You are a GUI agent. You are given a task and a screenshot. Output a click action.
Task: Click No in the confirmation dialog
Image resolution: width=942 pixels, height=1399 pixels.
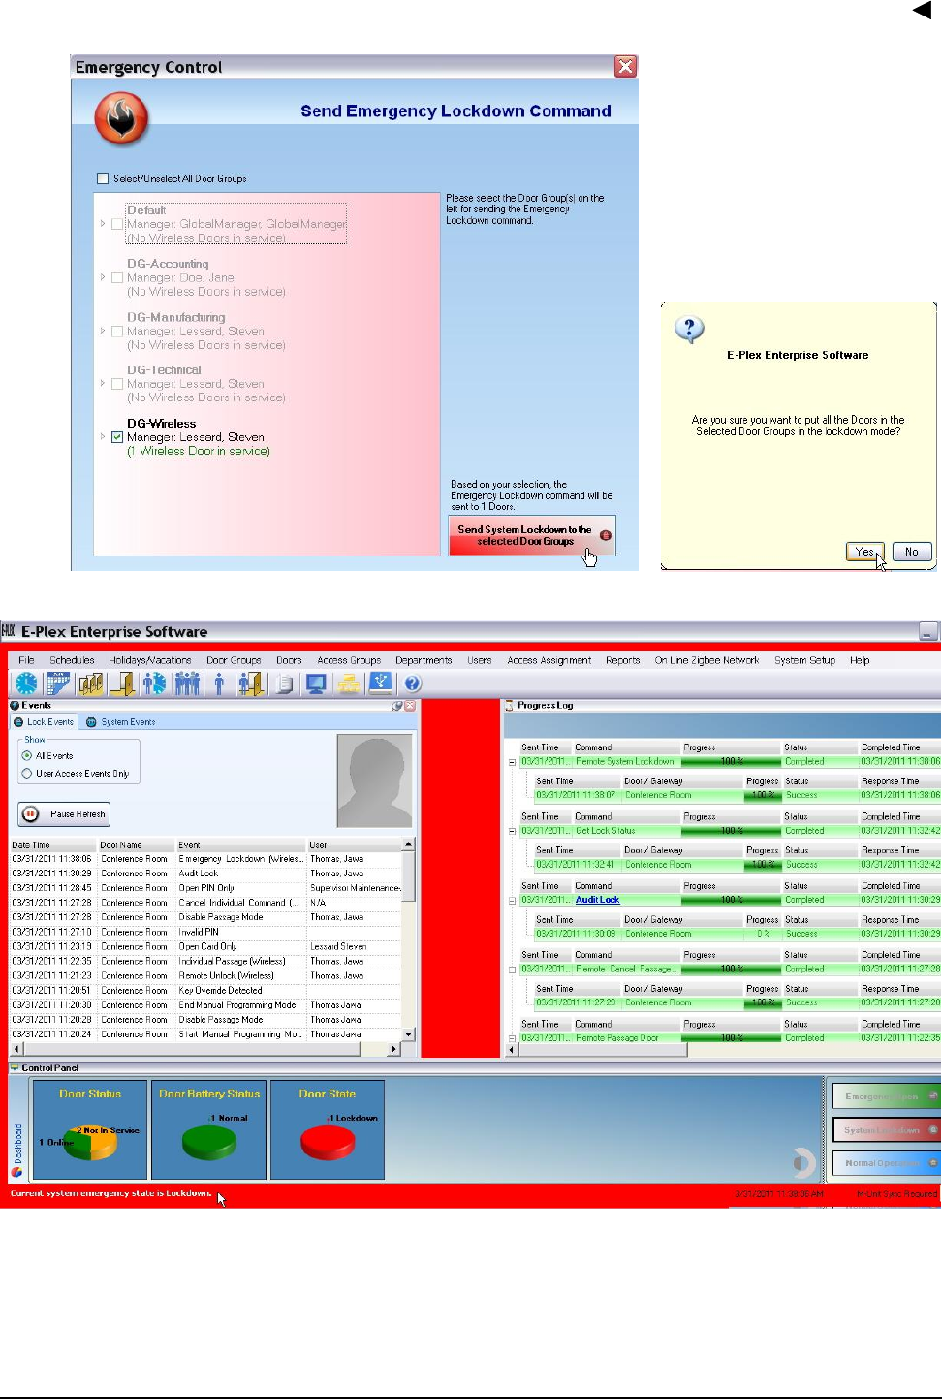[x=911, y=552]
